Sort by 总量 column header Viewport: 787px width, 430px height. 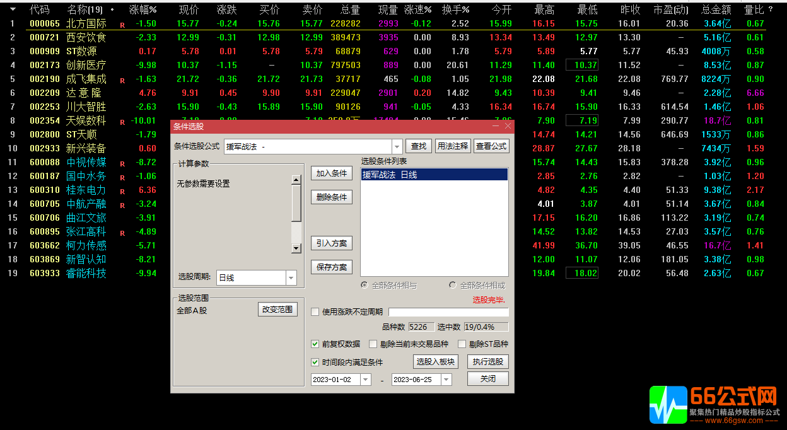click(351, 9)
